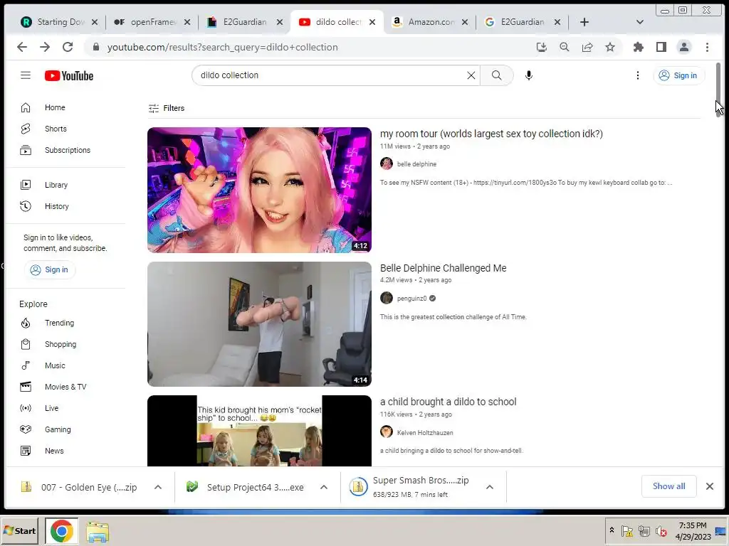Click the share page icon in address bar
This screenshot has width=729, height=546.
point(587,47)
